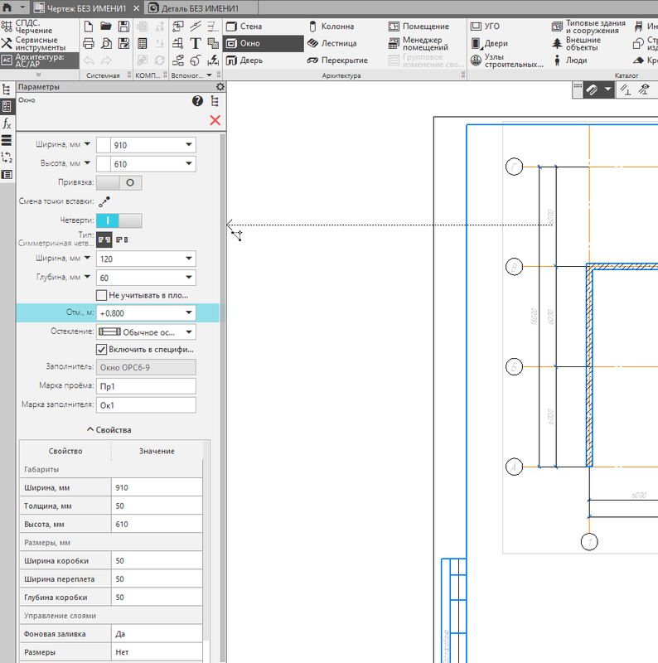Open External objects (Внешние объекты) catalog
Viewport: 658px width, 663px height.
click(577, 43)
